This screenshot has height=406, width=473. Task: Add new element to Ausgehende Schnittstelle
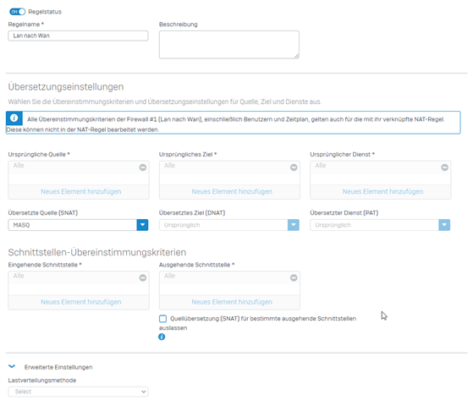[232, 302]
